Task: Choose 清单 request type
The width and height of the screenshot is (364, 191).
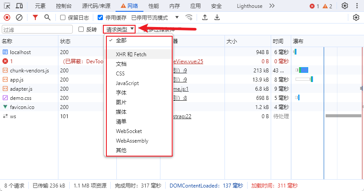Action: 139,122
